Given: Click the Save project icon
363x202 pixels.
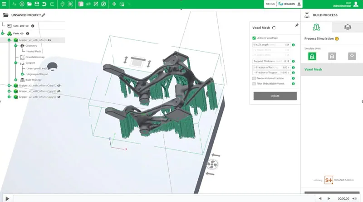Looking at the screenshot, I should 37,4.
